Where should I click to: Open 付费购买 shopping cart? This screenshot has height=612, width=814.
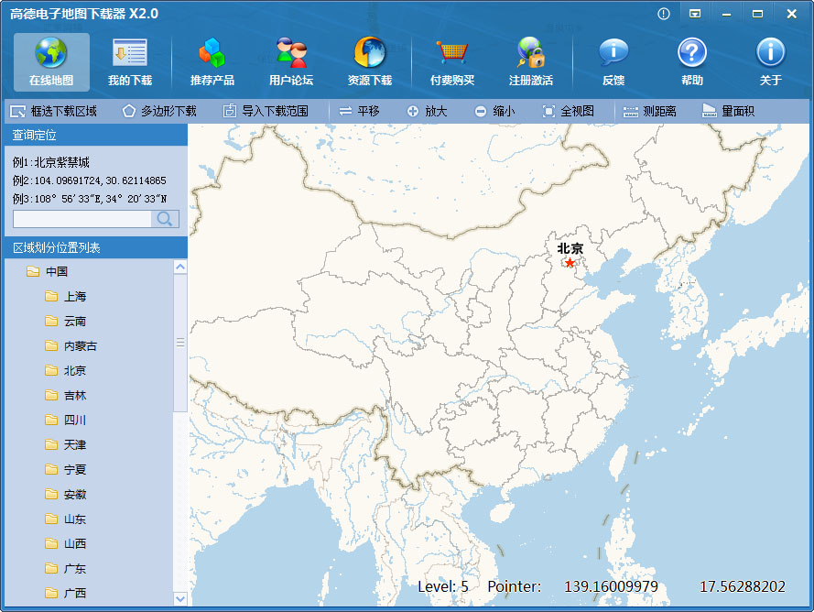point(452,61)
